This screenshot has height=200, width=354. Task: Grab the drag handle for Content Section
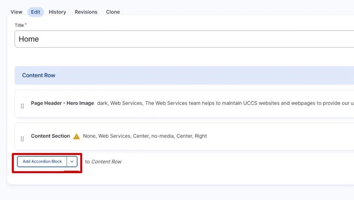[22, 139]
